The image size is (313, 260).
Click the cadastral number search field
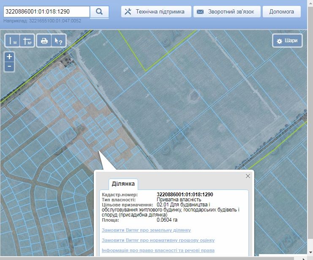(47, 11)
